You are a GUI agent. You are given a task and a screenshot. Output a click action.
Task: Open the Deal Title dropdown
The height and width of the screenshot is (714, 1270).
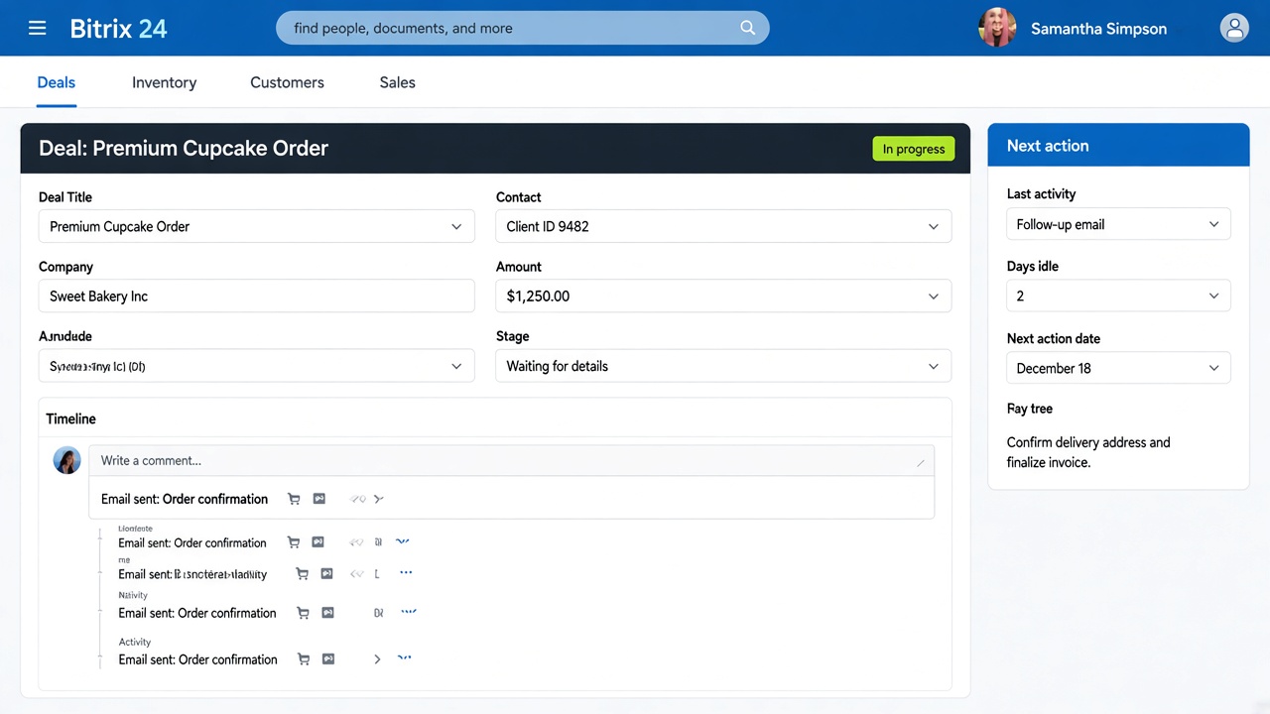[x=256, y=226]
